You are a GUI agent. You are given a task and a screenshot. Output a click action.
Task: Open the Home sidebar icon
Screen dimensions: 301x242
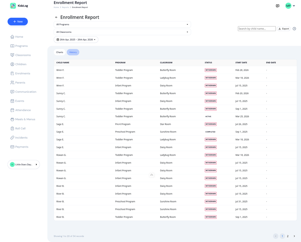tap(12, 37)
